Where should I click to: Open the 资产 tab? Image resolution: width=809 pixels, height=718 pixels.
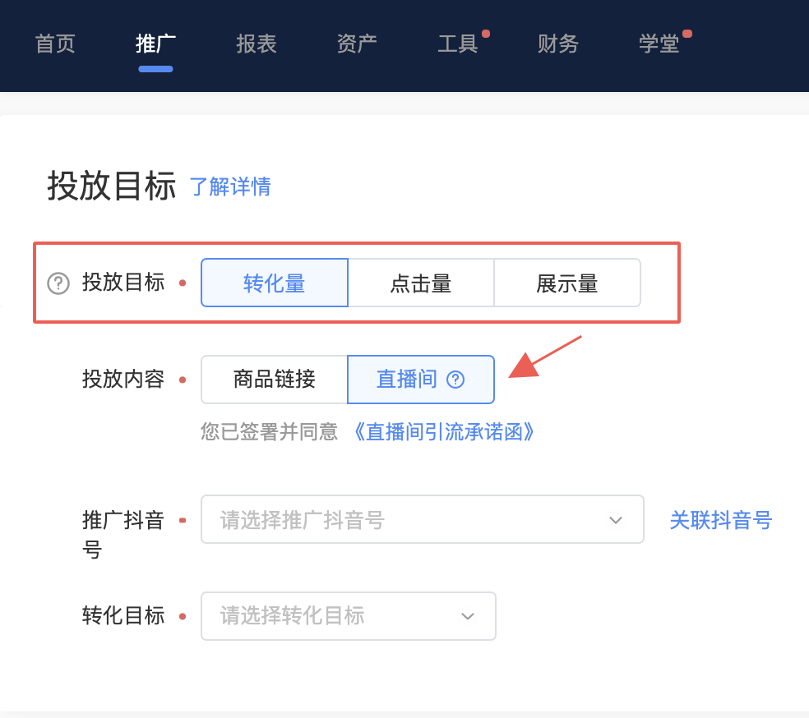pyautogui.click(x=357, y=45)
